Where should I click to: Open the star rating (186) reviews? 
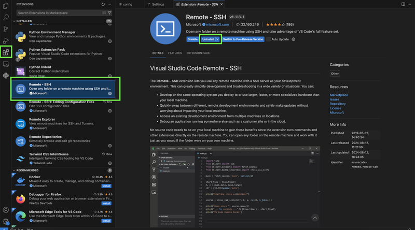(280, 24)
